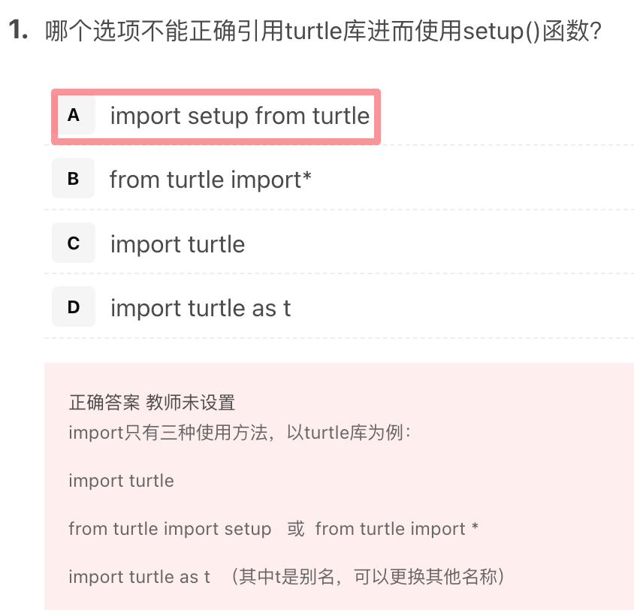Click 'from turtle import *' in the explanation panel
The image size is (634, 610).
pyautogui.click(x=397, y=529)
